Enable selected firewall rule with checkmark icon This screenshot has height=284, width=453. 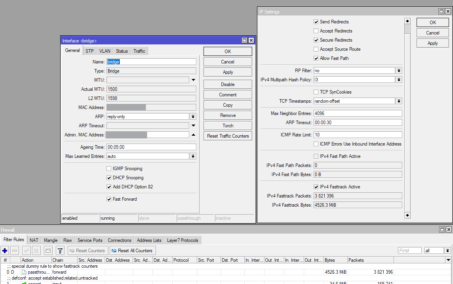click(26, 251)
